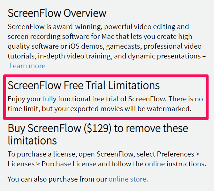Select the ScreenFlow Free Trial Limitations heading
This screenshot has height=191, width=214.
pyautogui.click(x=84, y=85)
